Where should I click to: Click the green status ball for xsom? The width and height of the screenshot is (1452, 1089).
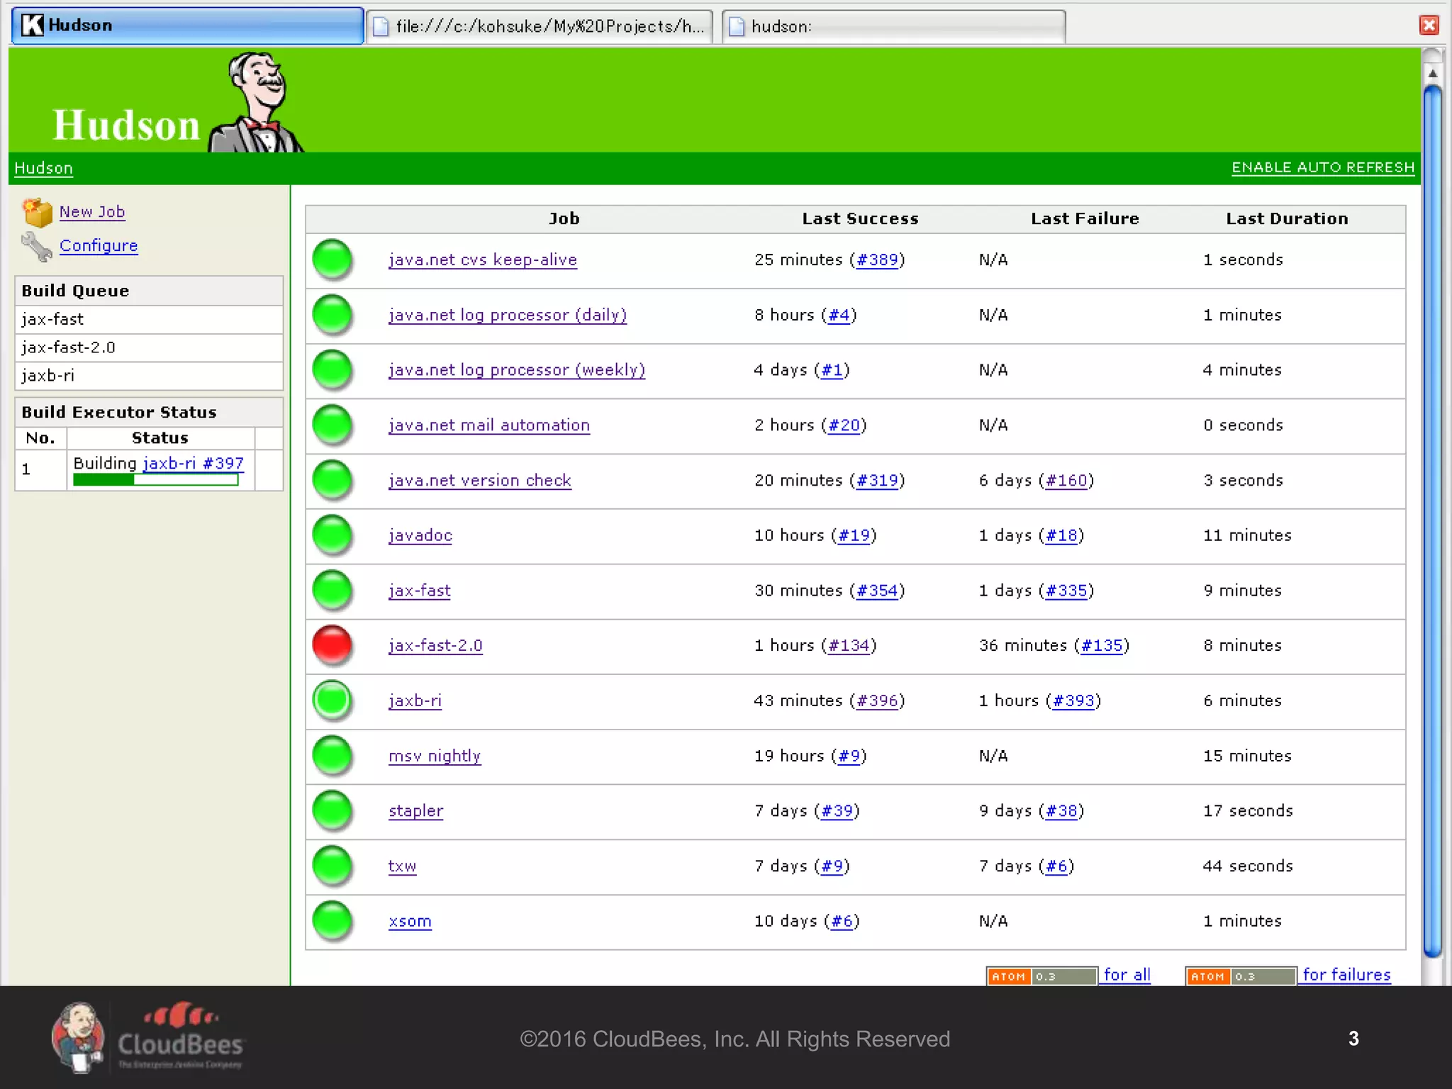(333, 921)
